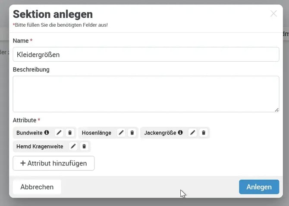This screenshot has height=206, width=289.
Task: Click into the Beschreibung text area
Action: click(146, 94)
